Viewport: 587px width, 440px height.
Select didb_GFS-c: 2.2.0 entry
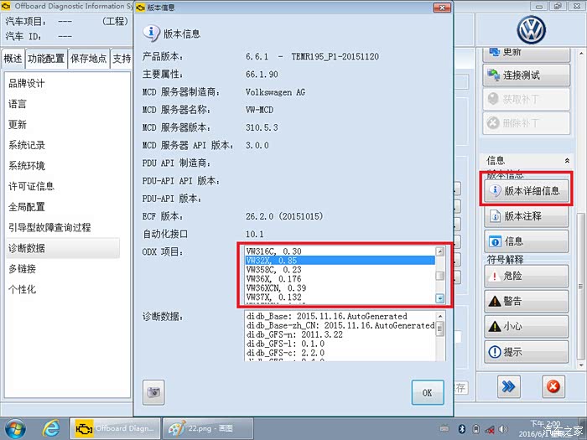tap(340, 353)
